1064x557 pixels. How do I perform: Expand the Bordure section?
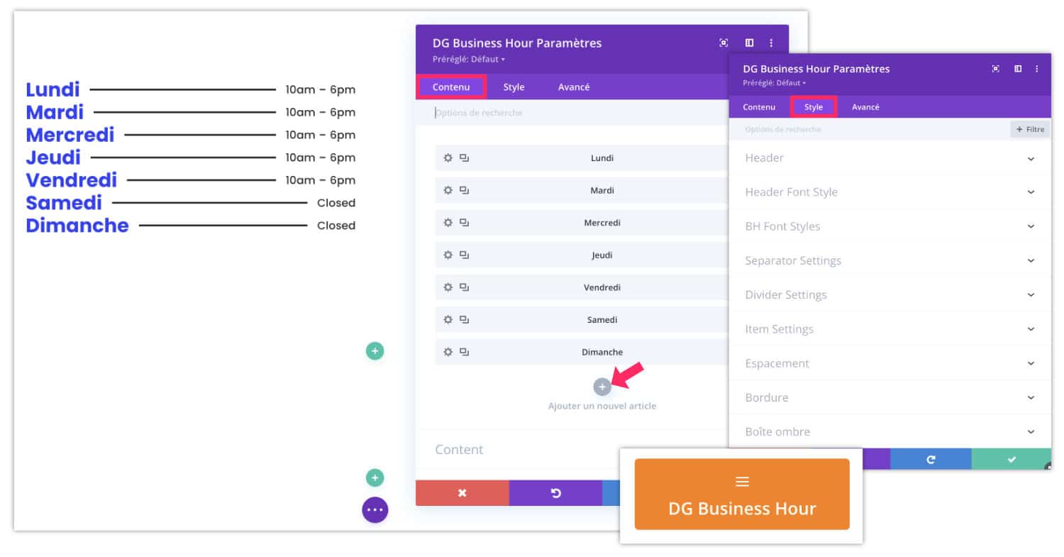pos(890,397)
